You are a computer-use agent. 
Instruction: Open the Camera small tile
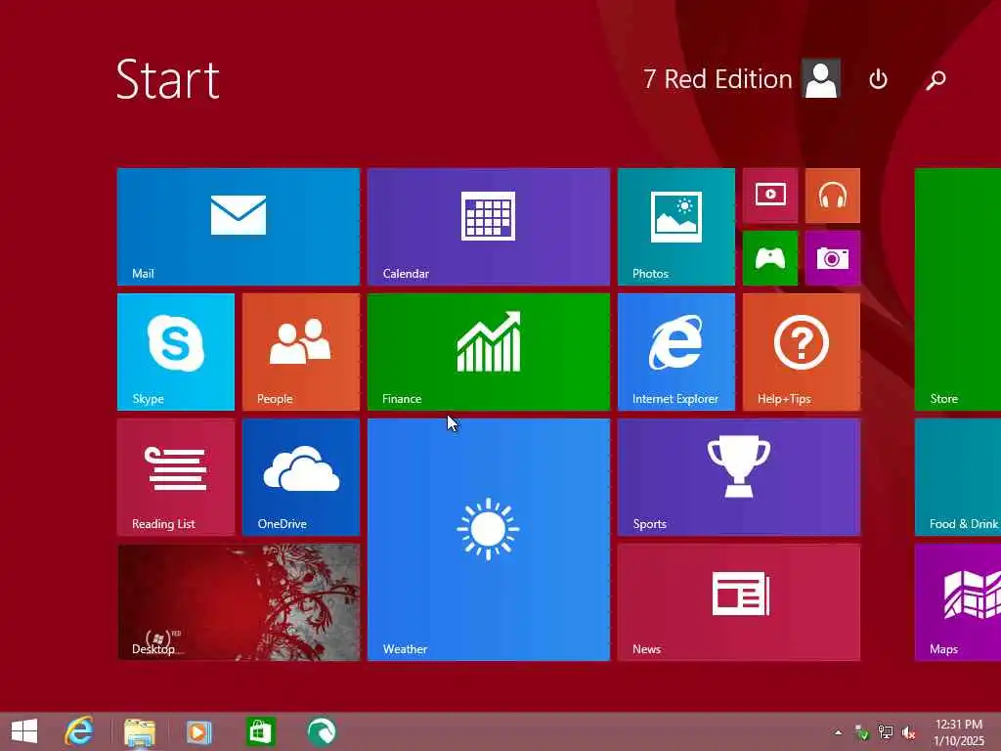(x=833, y=258)
